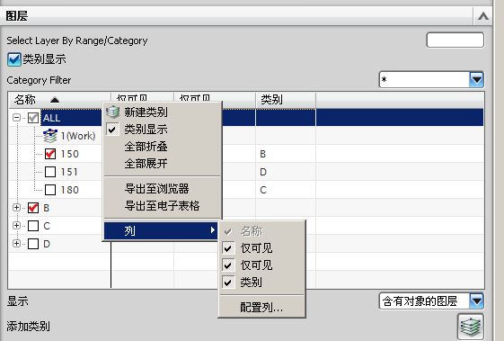Screen dimensions: 504x341
Task: Click the add category layers icon button
Action: point(470,327)
